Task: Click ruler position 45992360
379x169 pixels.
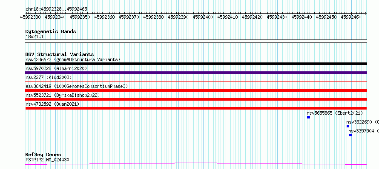Action: 105,17
